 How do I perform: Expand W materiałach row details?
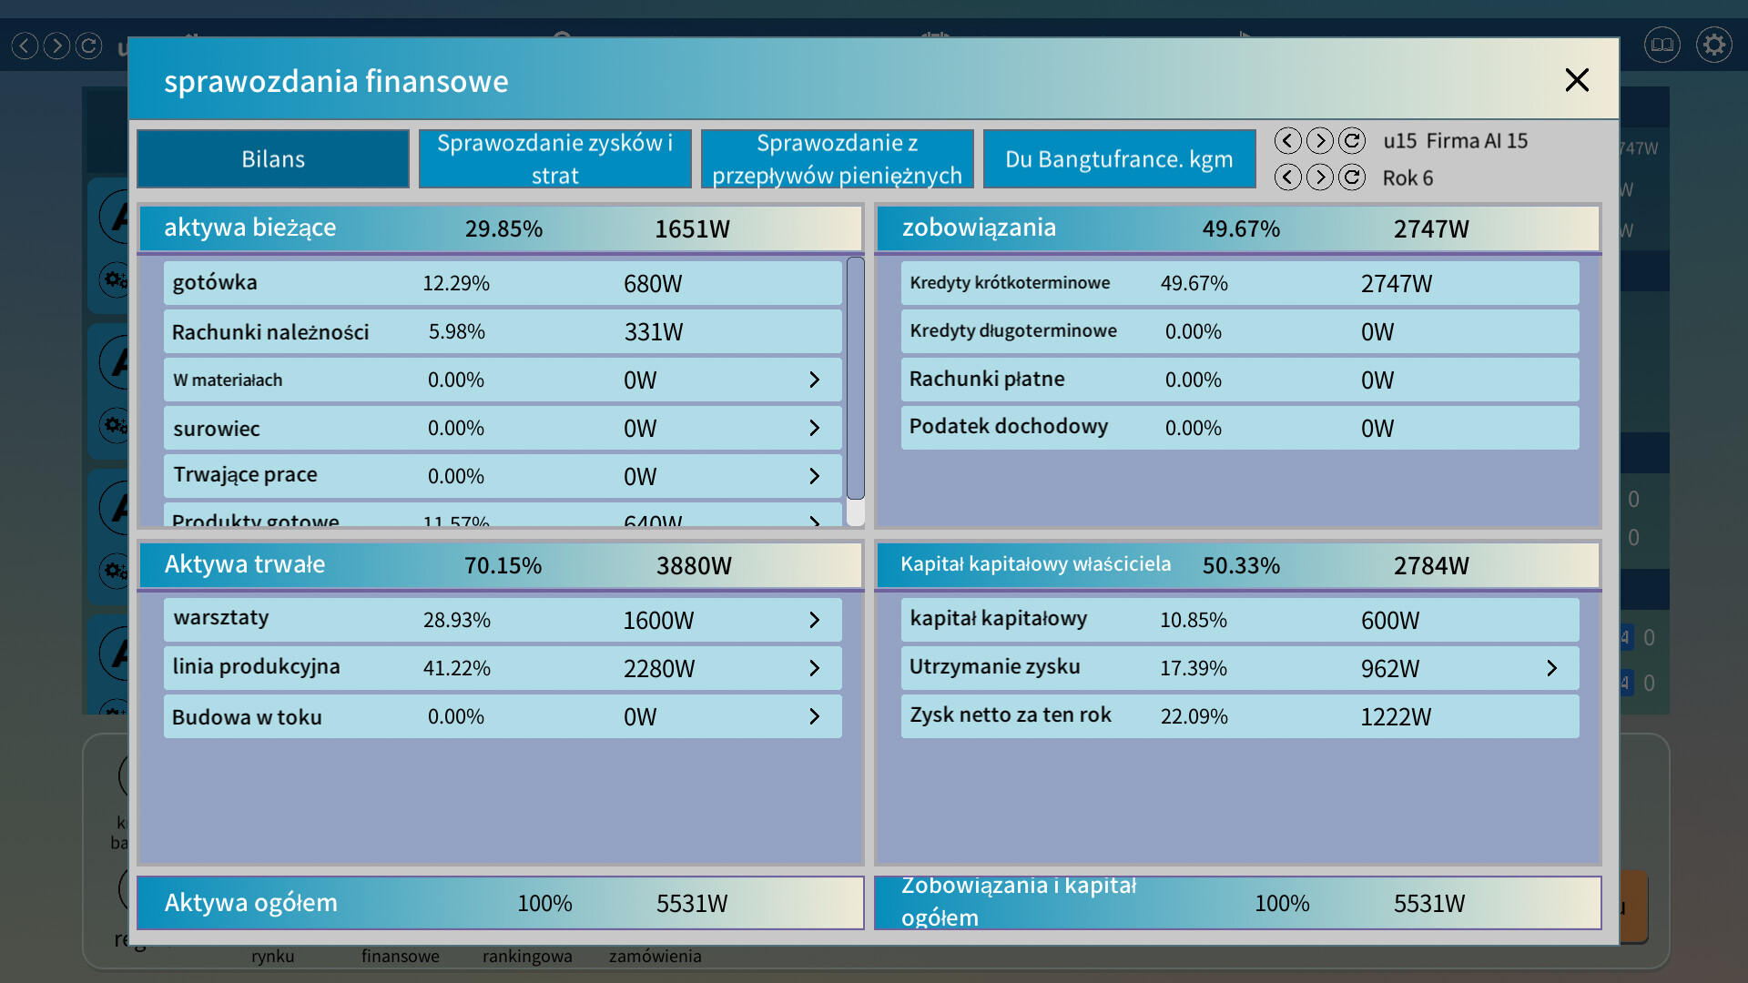tap(814, 380)
